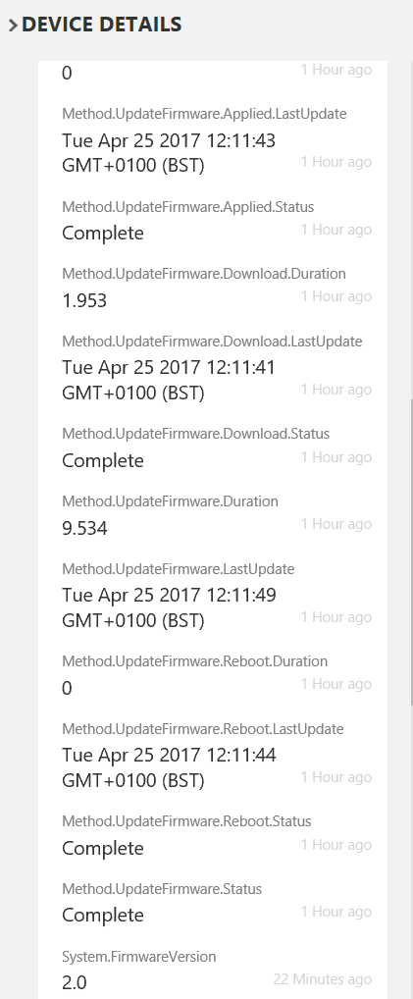Click the Download.Duration value 1.953
This screenshot has height=999, width=413.
[84, 300]
